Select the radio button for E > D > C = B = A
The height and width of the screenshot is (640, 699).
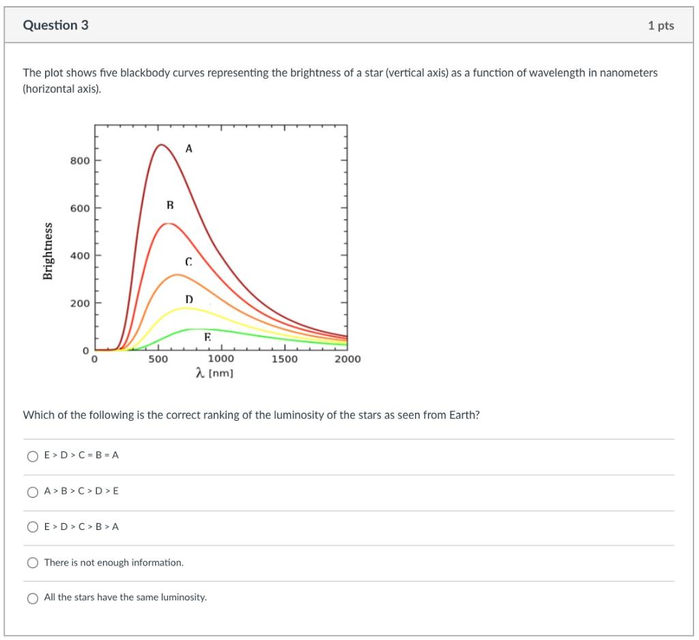point(32,456)
